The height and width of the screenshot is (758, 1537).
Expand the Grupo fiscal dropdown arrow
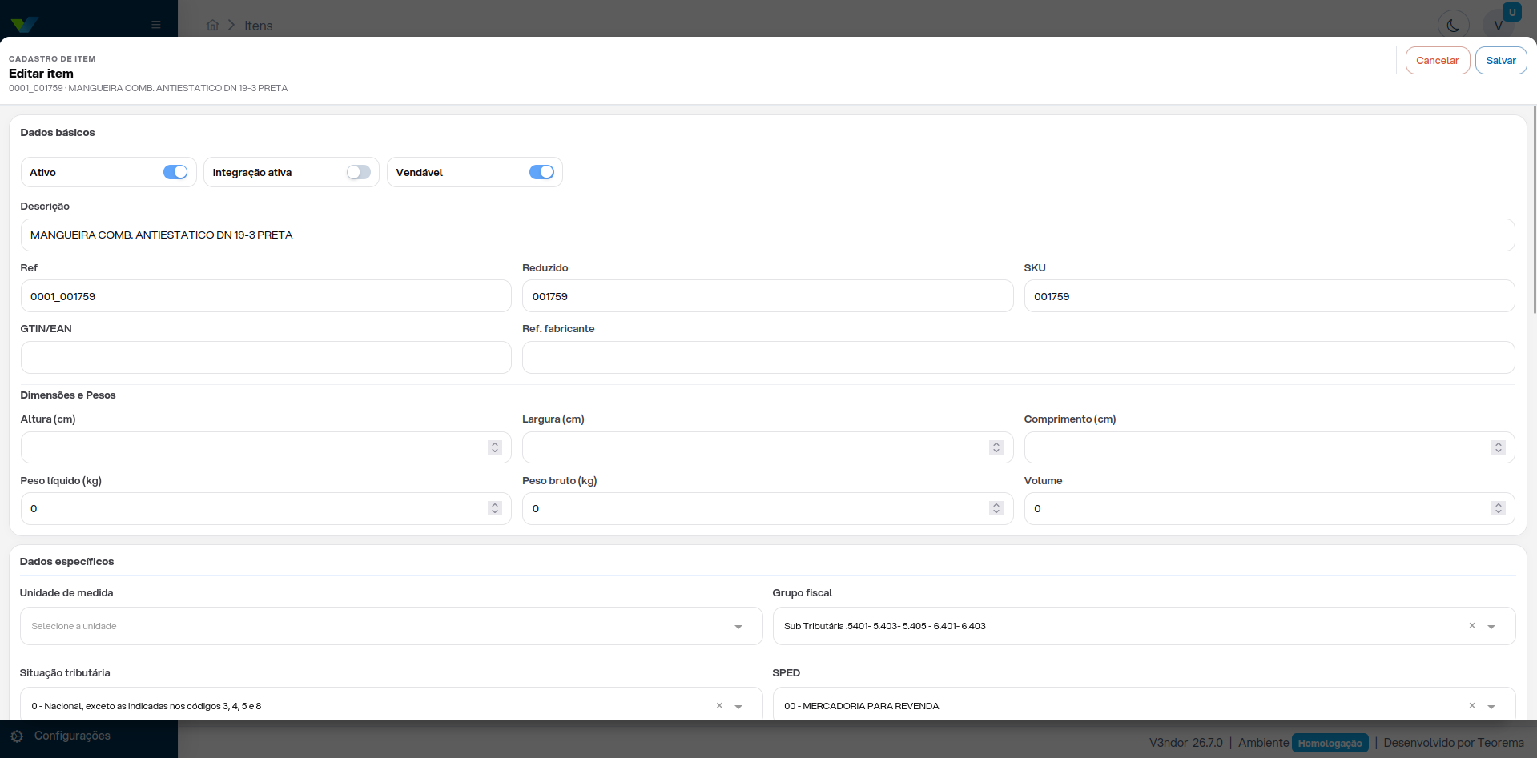click(1491, 627)
